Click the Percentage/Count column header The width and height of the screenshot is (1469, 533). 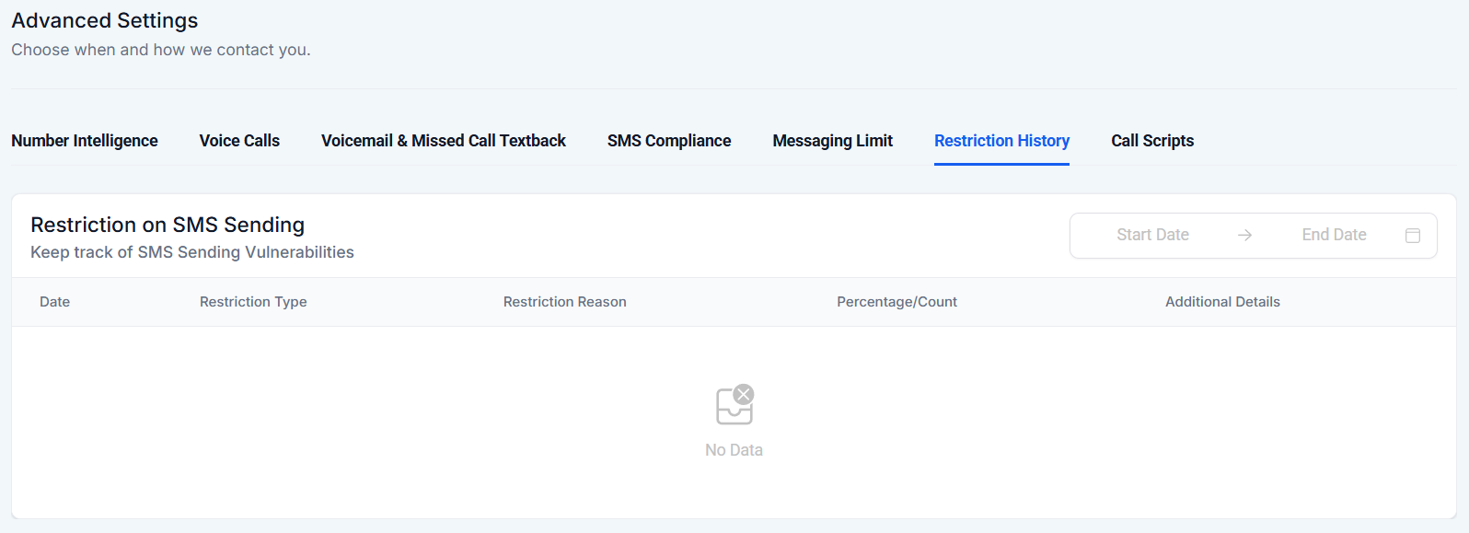pos(896,302)
